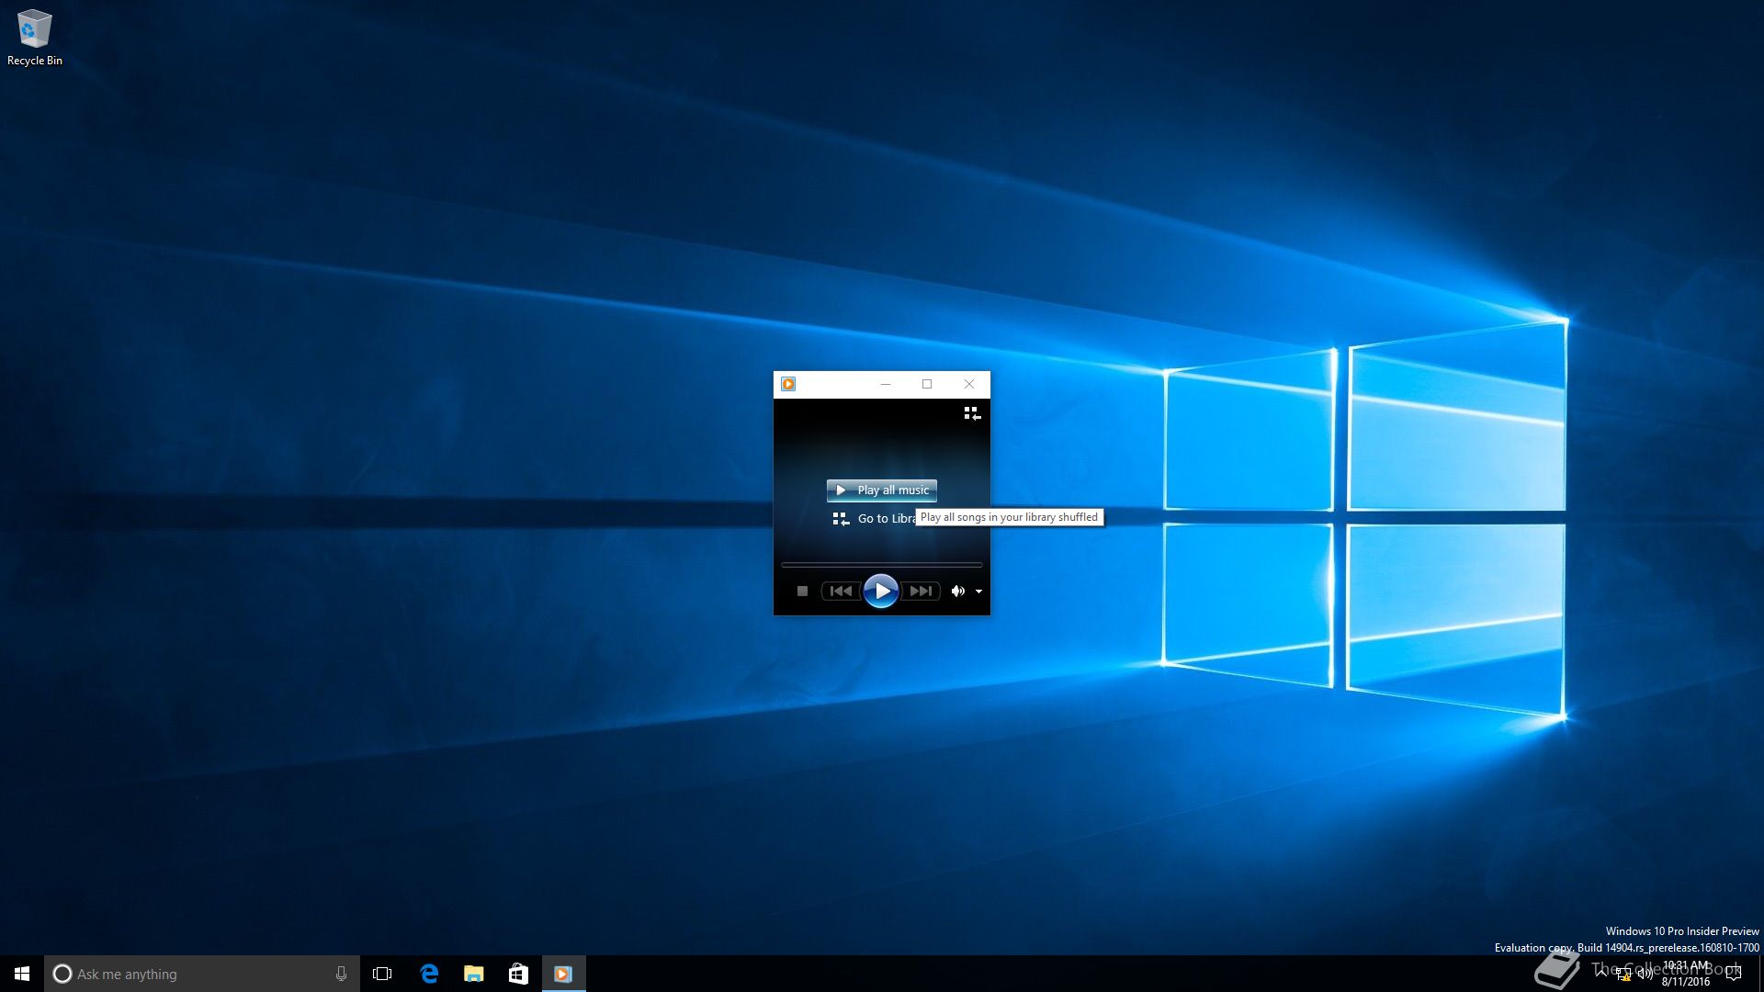Select Windows Media Player taskbar button
The height and width of the screenshot is (992, 1764).
(563, 974)
